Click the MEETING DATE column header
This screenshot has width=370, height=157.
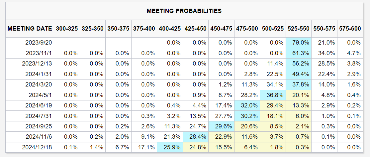(x=30, y=29)
